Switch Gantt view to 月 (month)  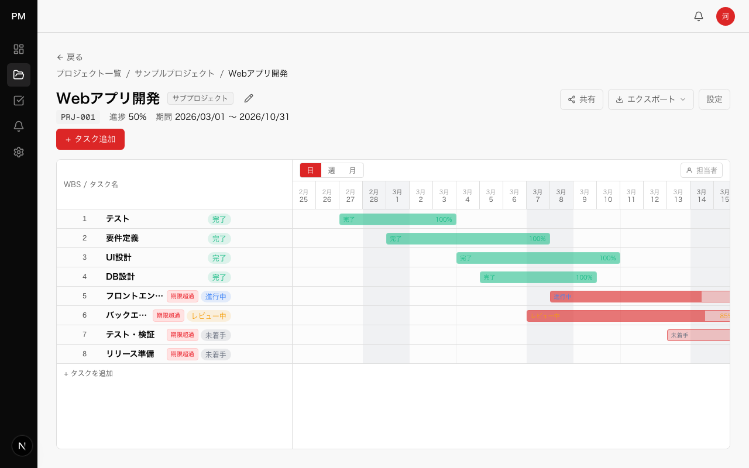352,170
